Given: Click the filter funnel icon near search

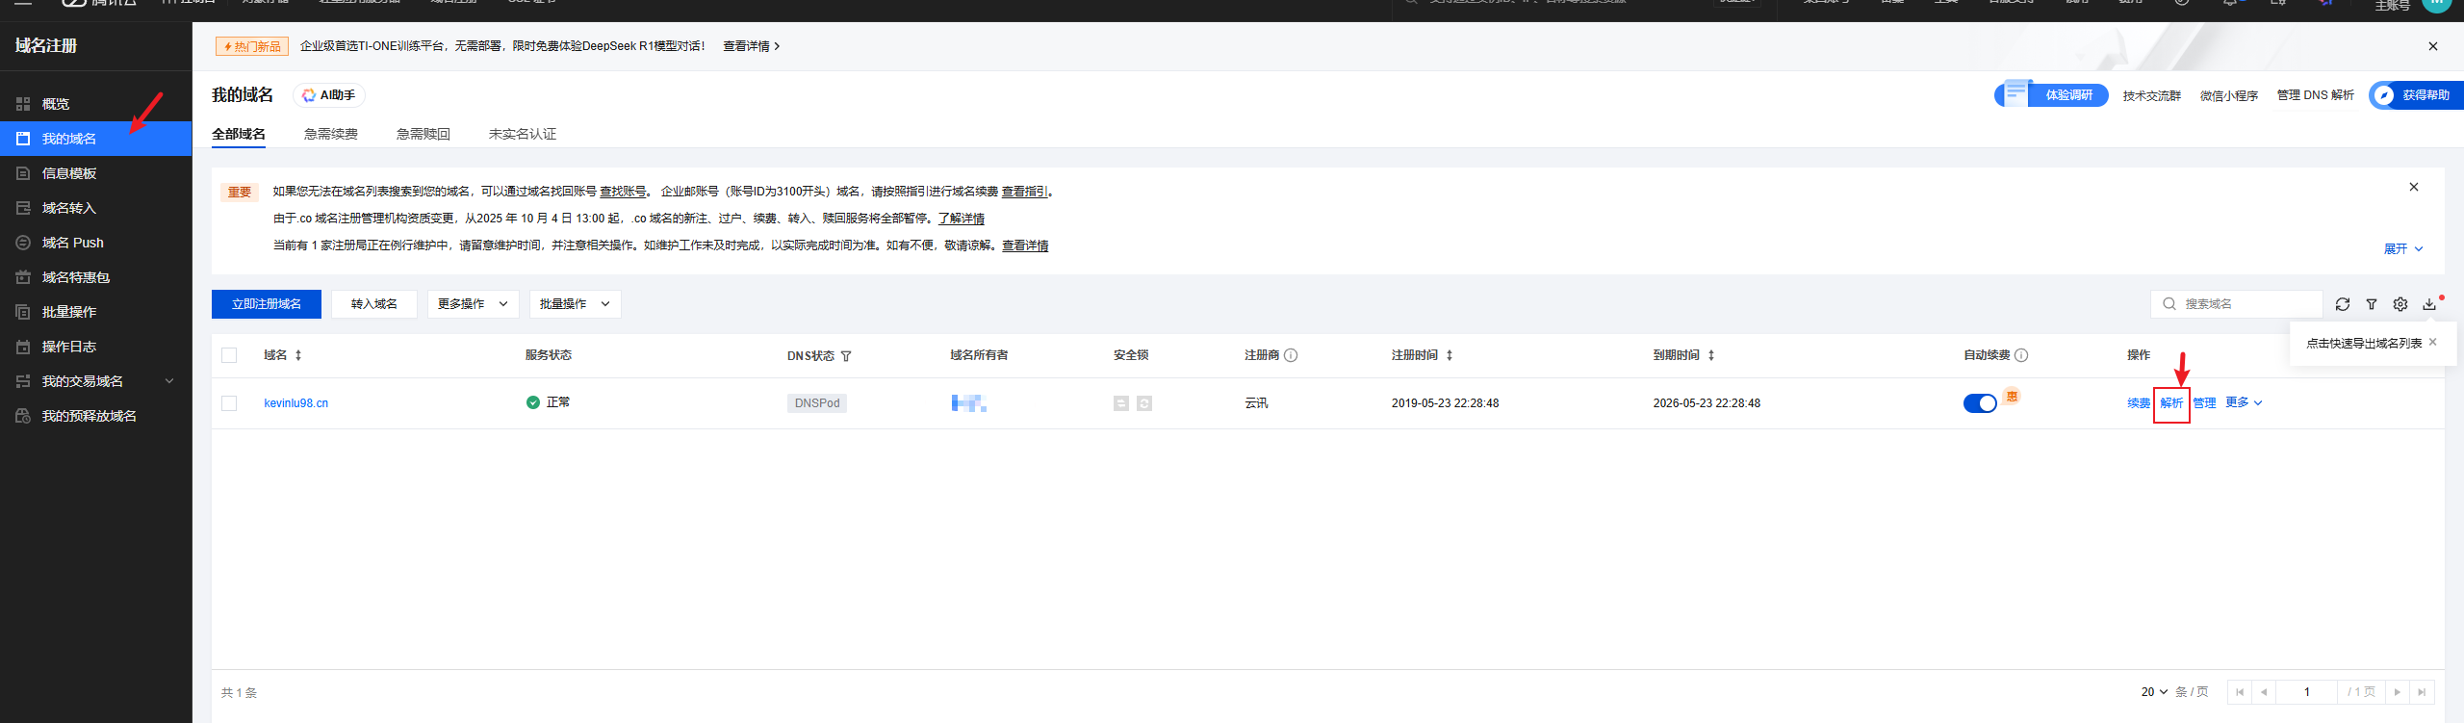Looking at the screenshot, I should 2372,304.
